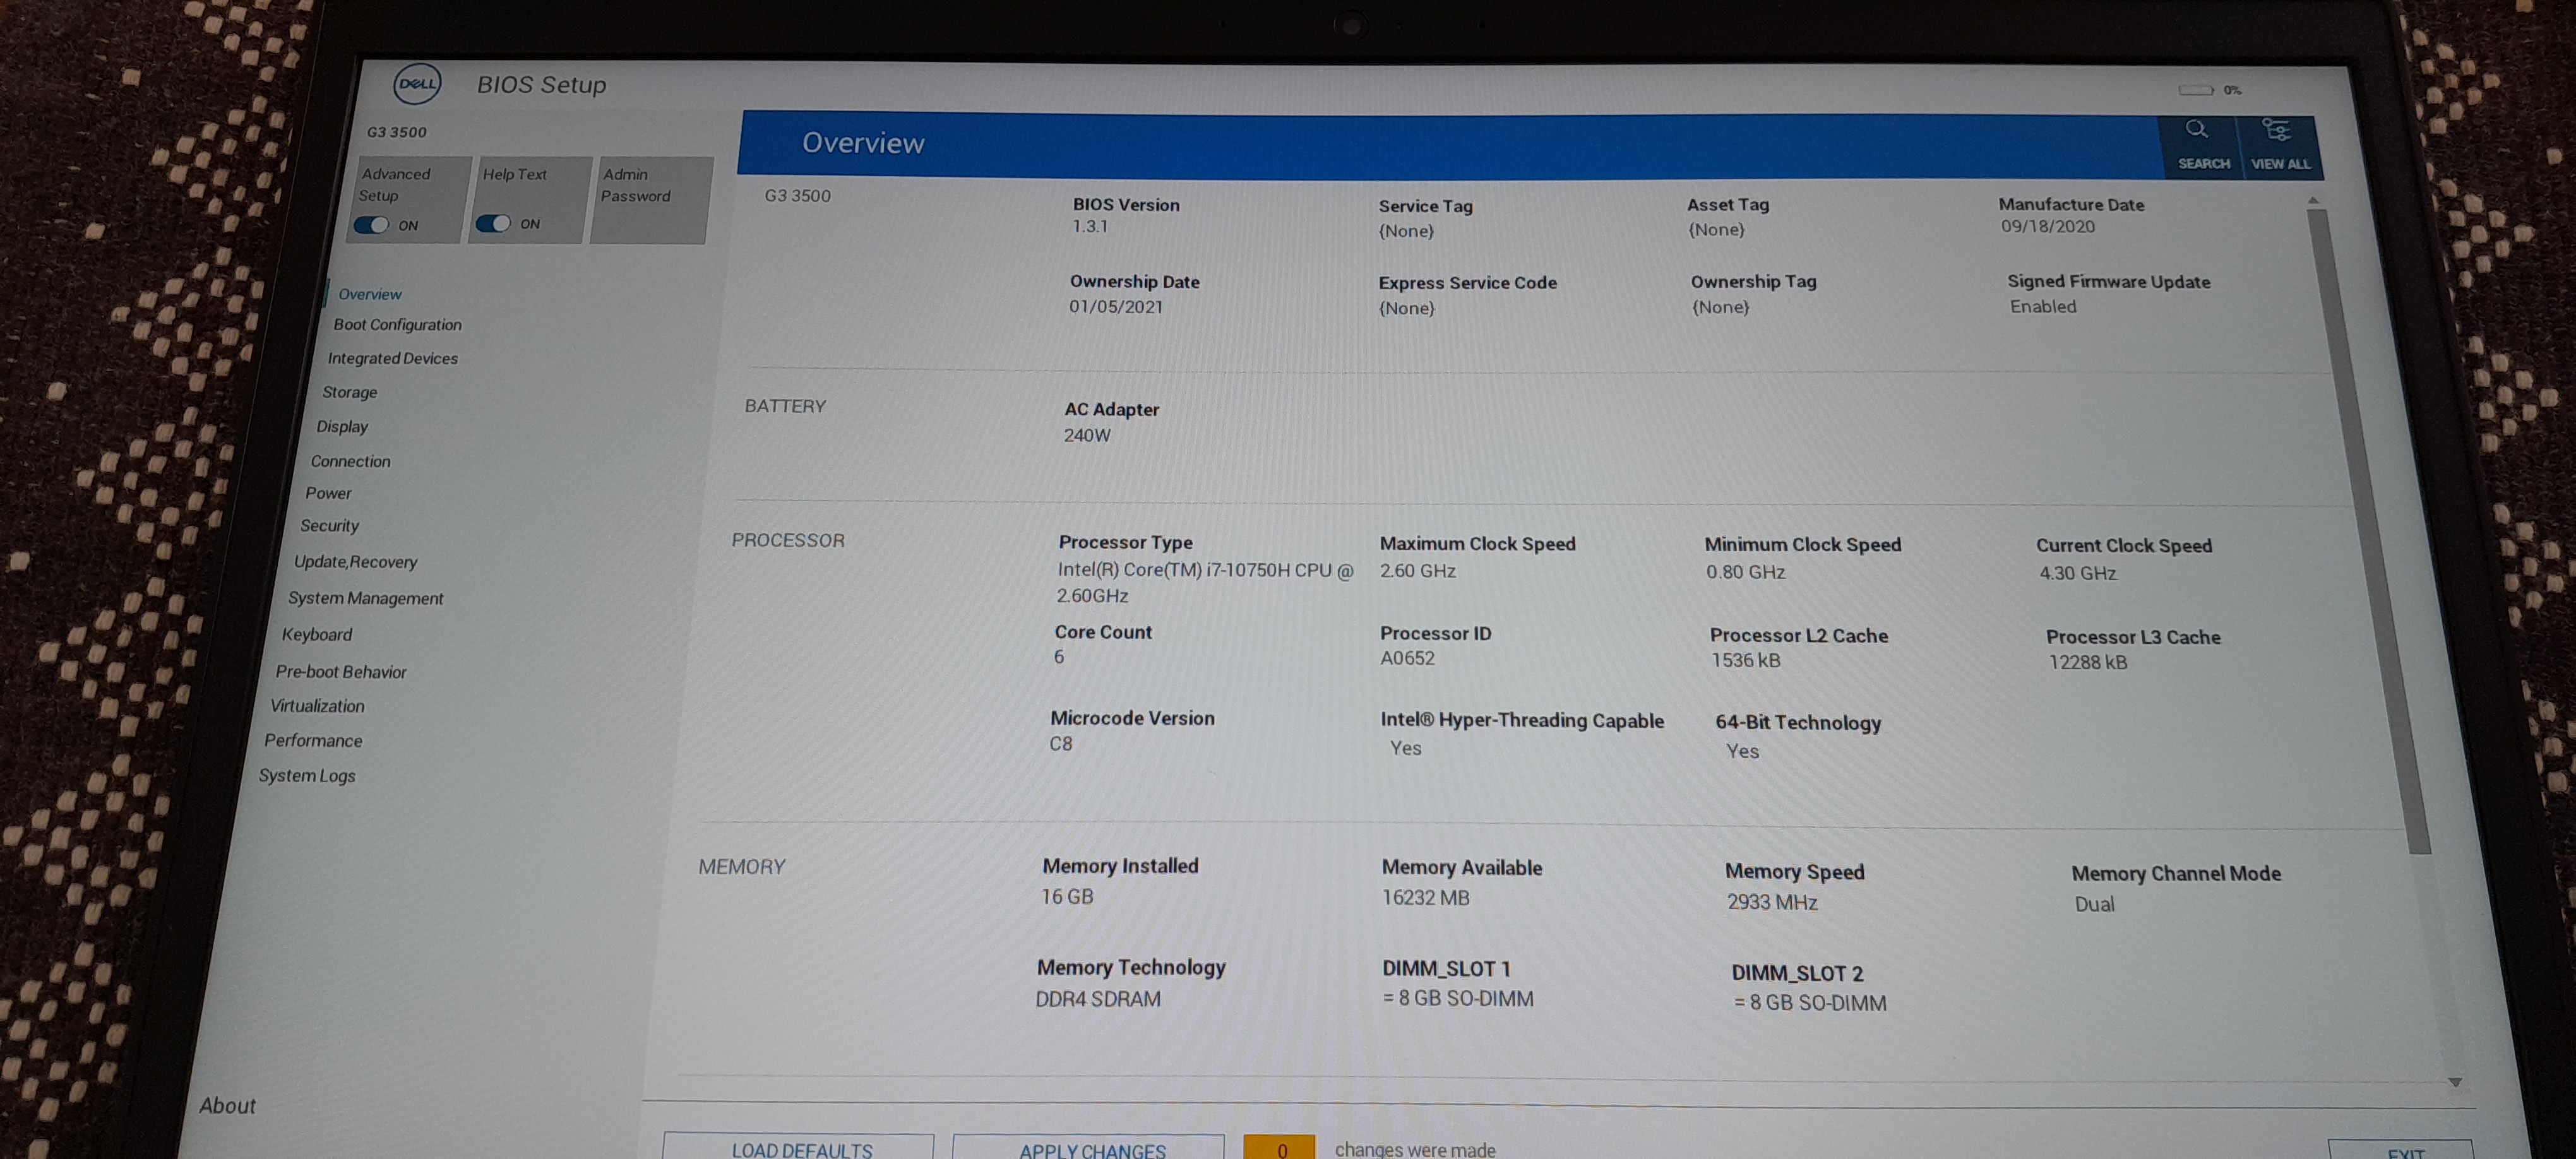Select Virtualization from the sidebar
This screenshot has height=1159, width=2576.
(317, 706)
